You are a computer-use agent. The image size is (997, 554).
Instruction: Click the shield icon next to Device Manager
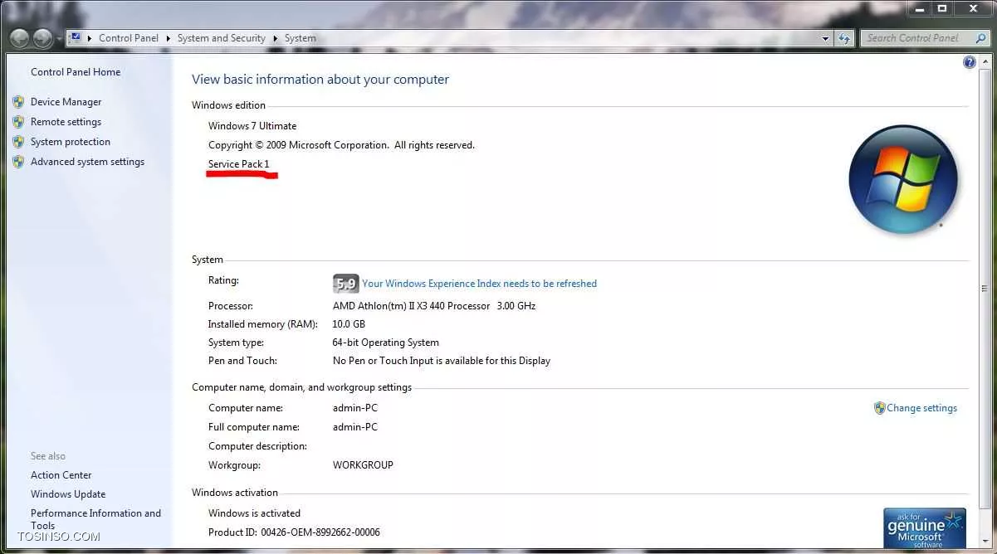pyautogui.click(x=18, y=102)
